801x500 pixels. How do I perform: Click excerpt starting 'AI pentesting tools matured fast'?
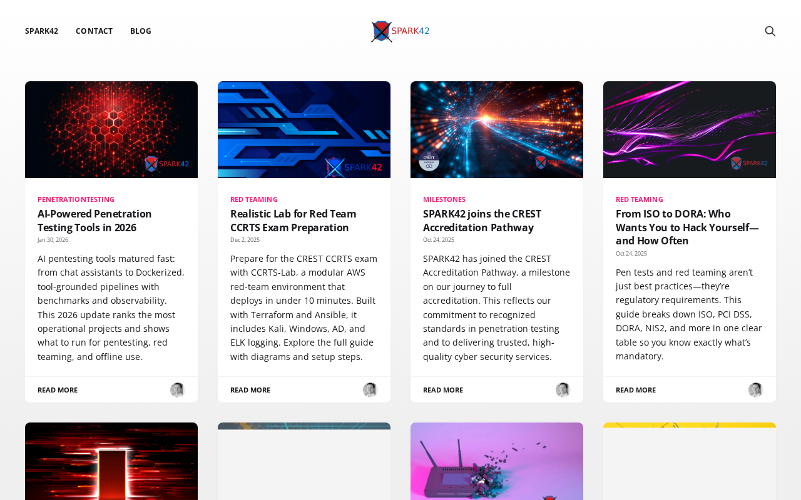[111, 307]
